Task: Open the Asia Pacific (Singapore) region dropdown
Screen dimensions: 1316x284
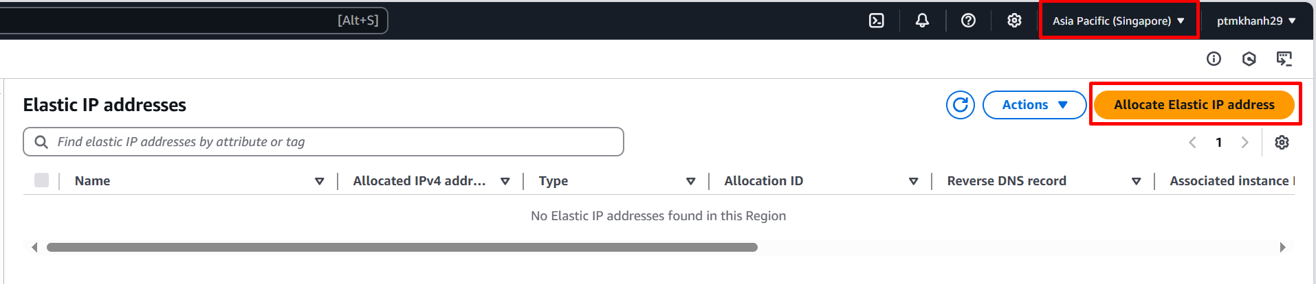Action: (1119, 21)
